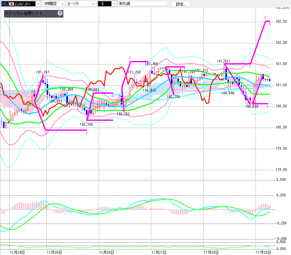
Task: Click the 180.100 low price label
Action: pyautogui.click(x=86, y=125)
